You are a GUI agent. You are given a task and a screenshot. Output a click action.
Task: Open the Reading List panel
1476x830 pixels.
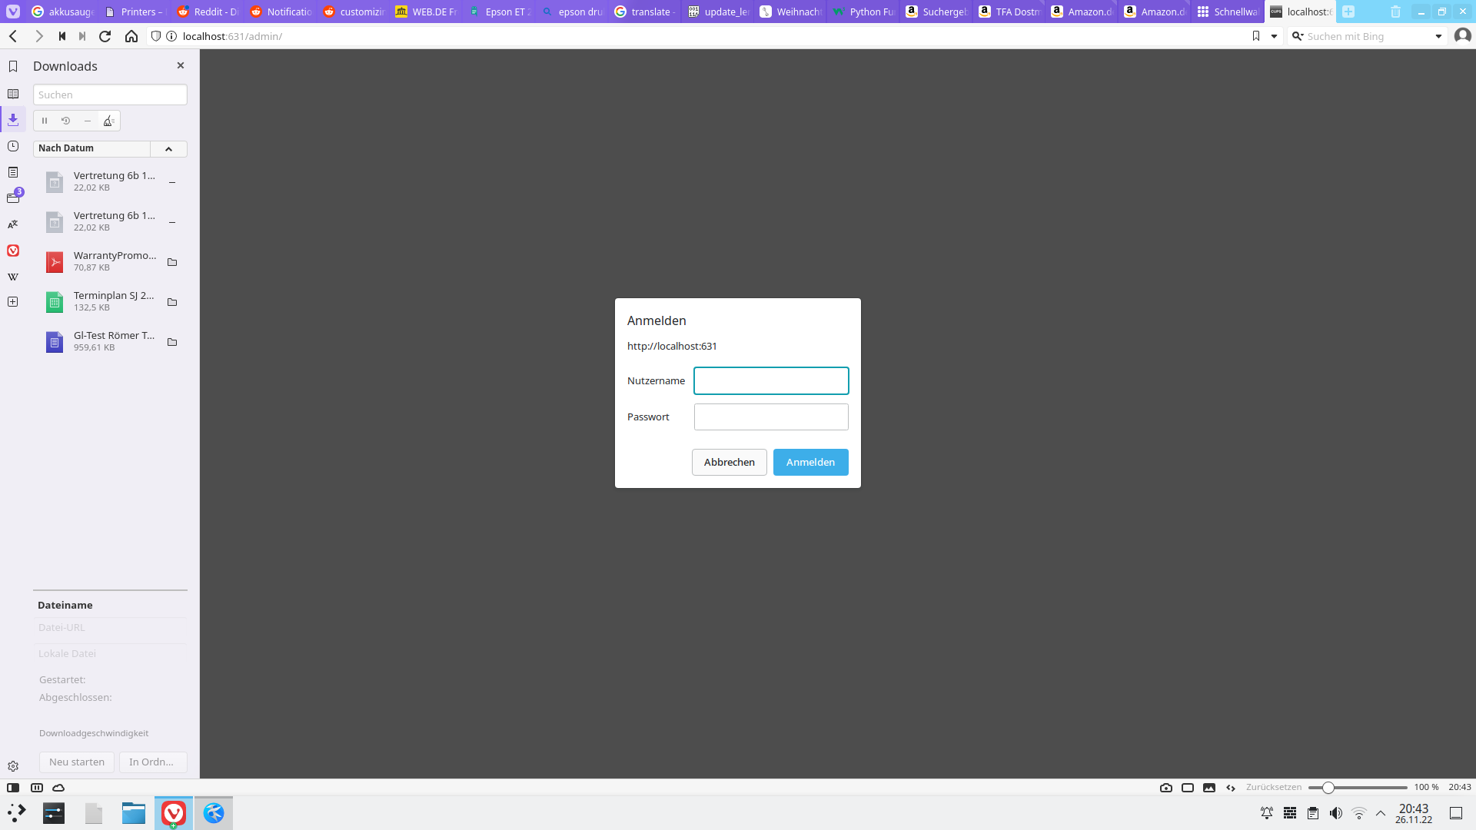click(x=13, y=94)
